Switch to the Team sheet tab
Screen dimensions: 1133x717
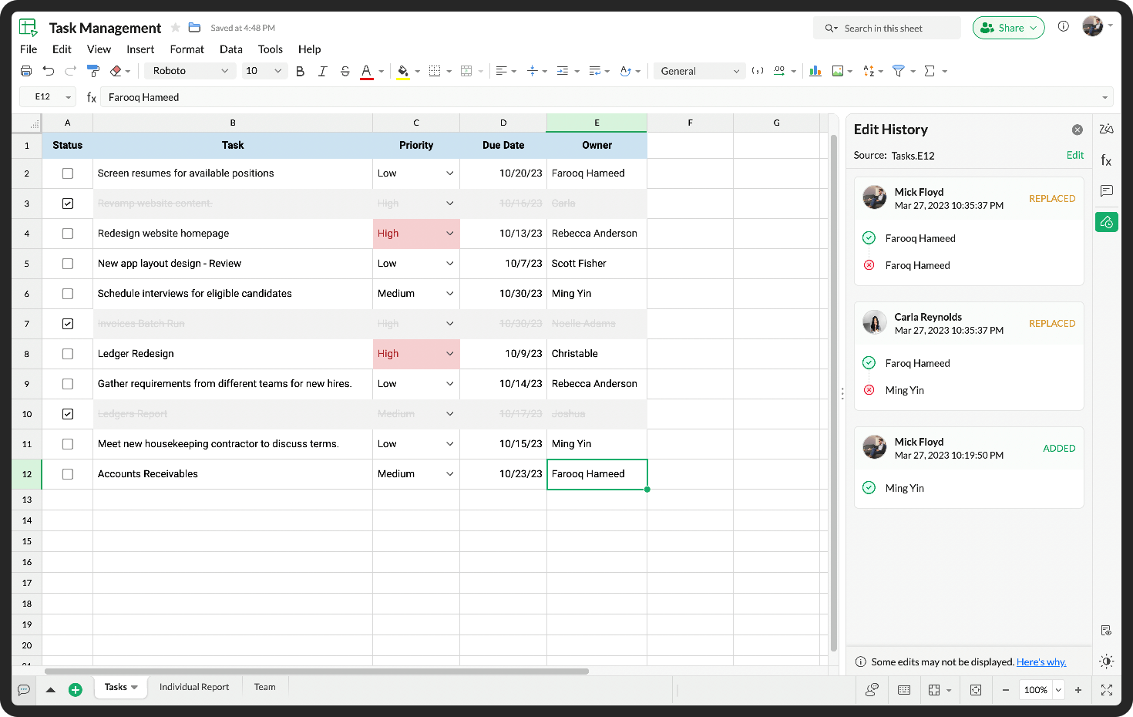click(x=265, y=687)
